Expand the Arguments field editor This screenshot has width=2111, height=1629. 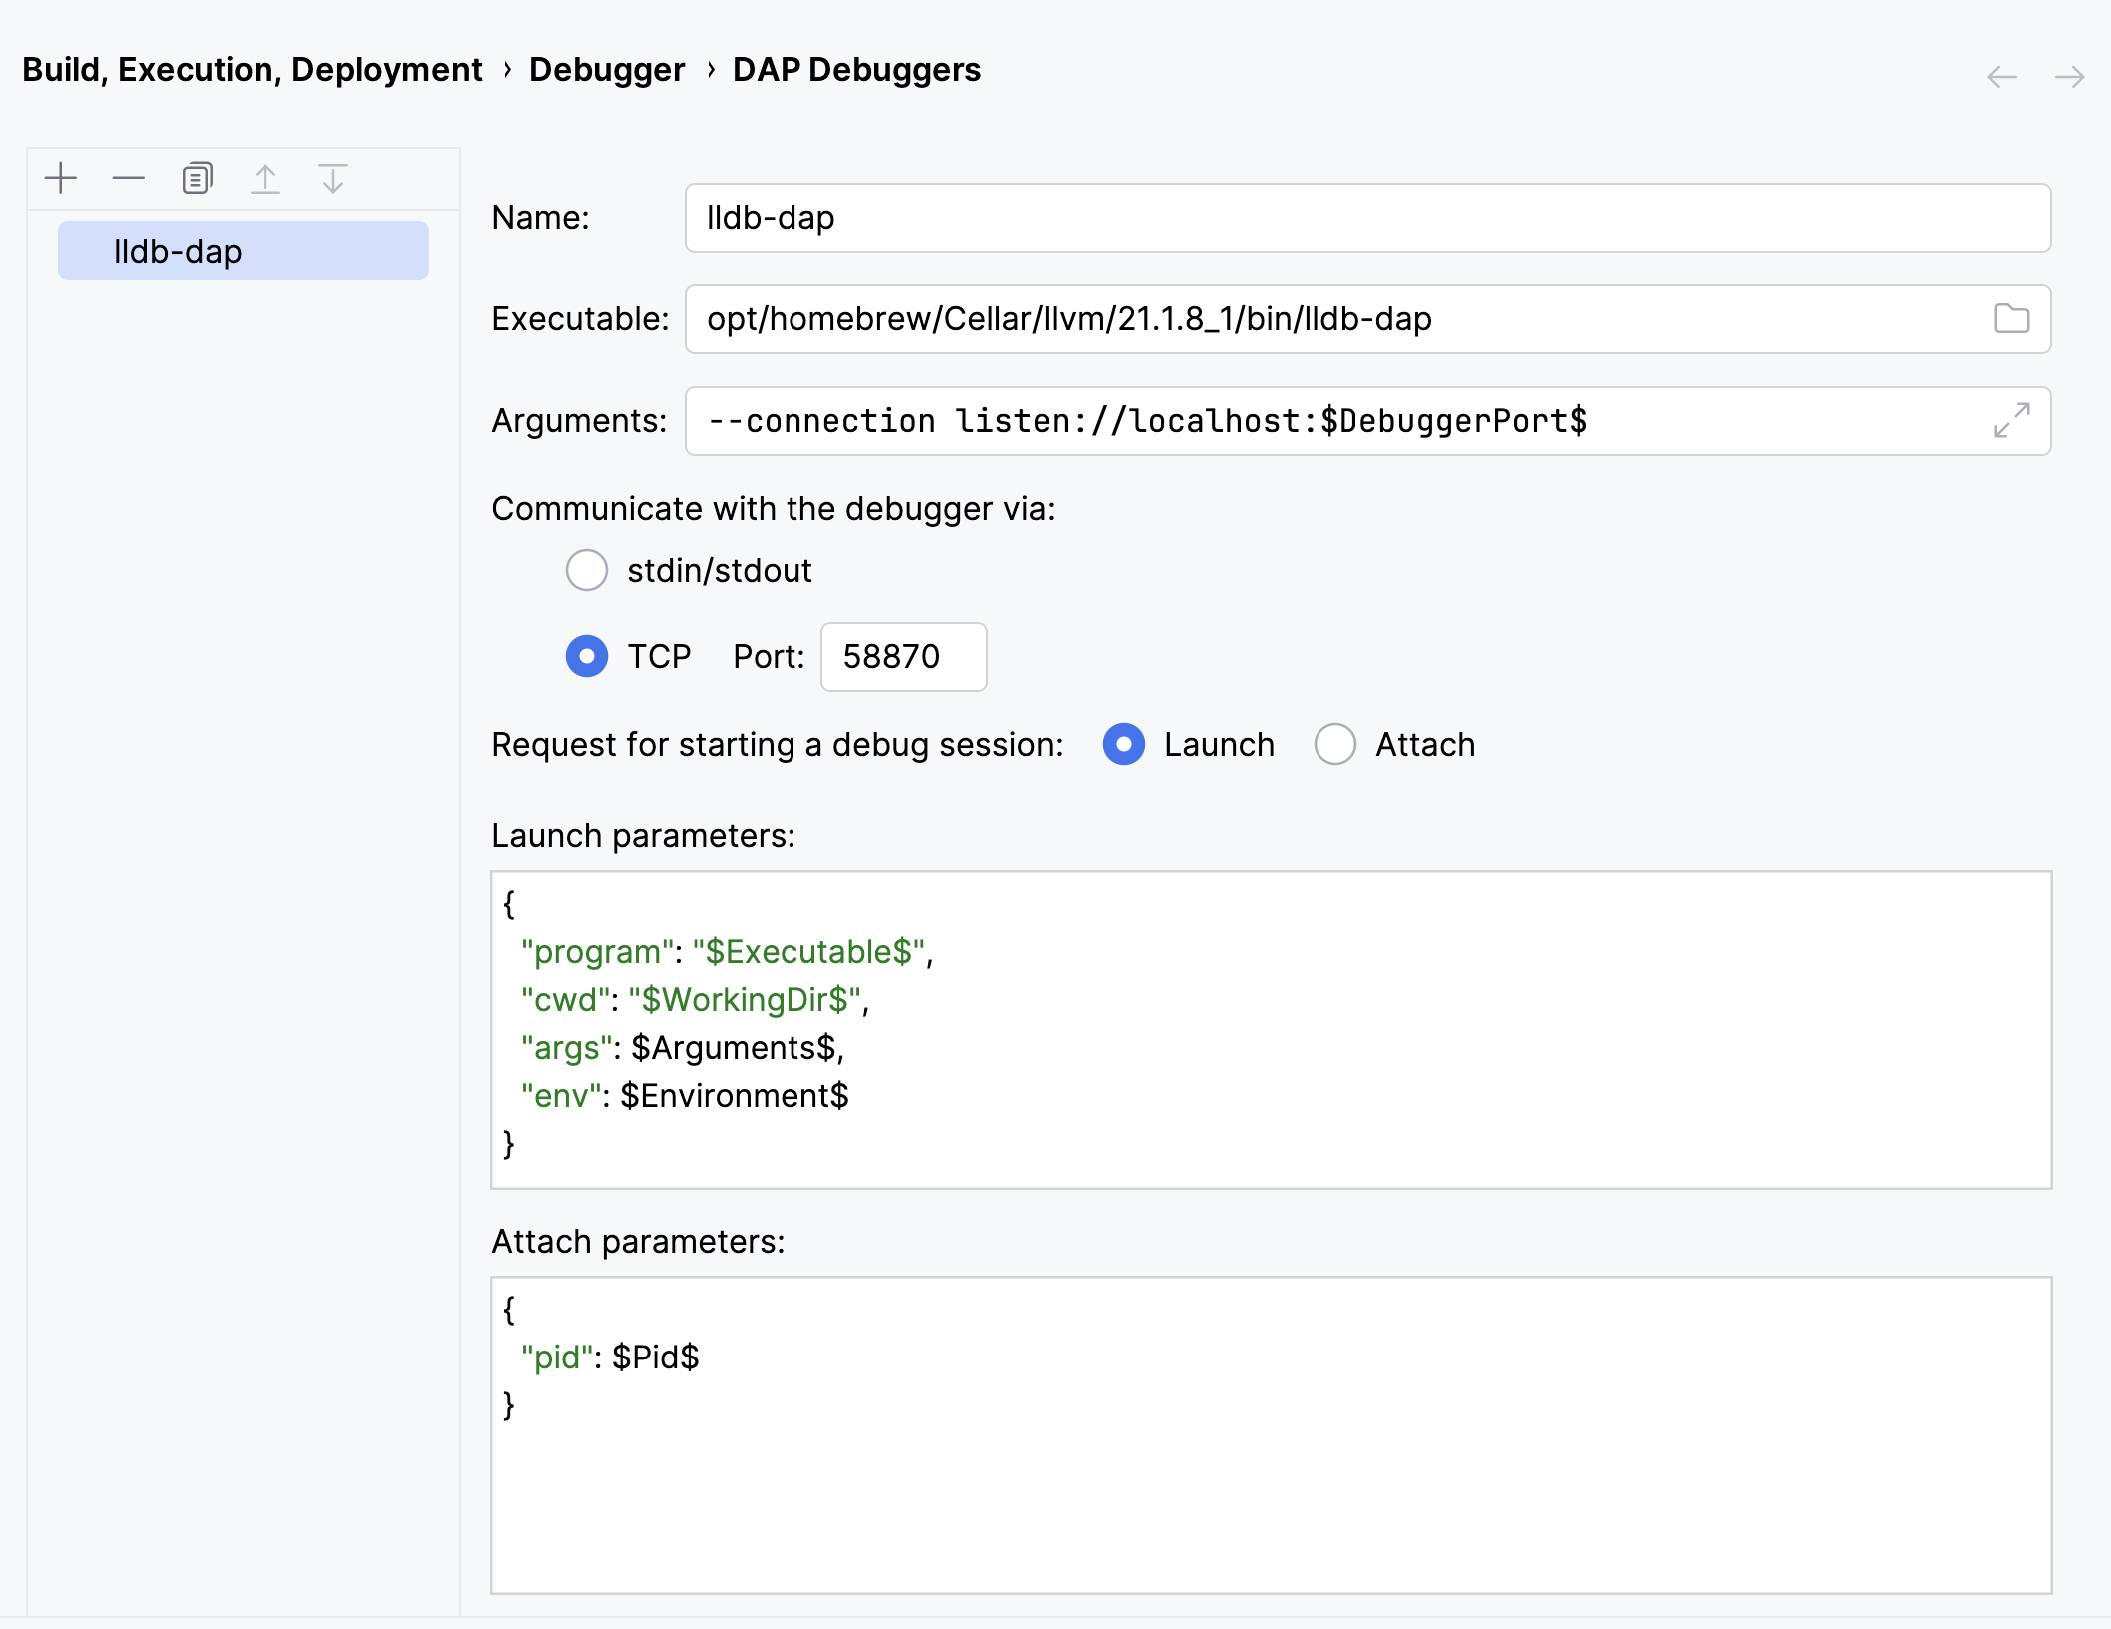tap(2011, 420)
